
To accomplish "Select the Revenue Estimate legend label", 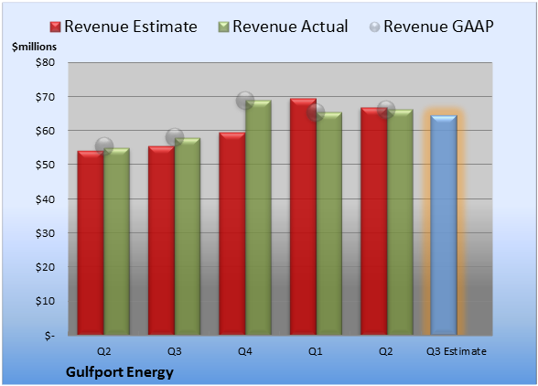I will coord(131,27).
